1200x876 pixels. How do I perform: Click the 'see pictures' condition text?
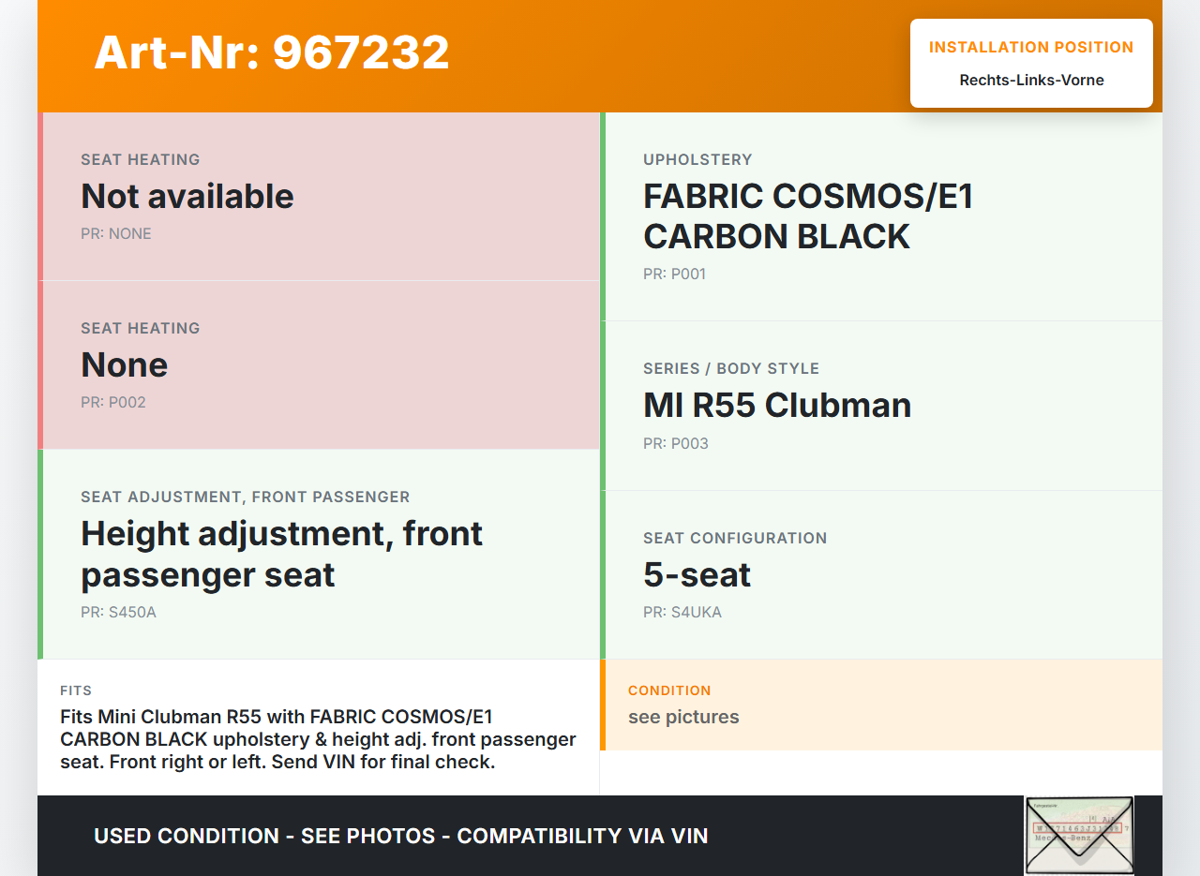tap(683, 718)
